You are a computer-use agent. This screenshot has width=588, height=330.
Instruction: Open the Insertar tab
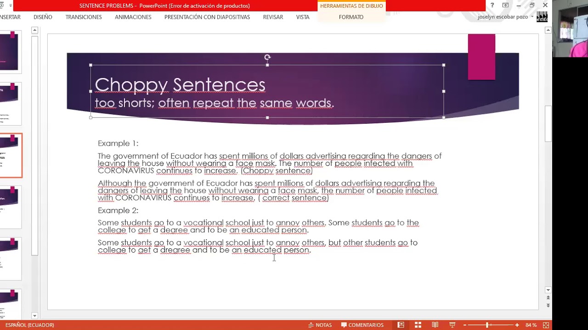10,17
